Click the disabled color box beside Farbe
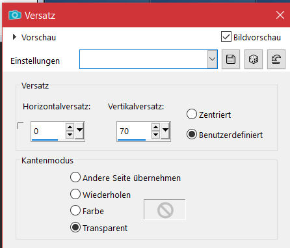Screen dimensions: 290x248 pyautogui.click(x=165, y=210)
